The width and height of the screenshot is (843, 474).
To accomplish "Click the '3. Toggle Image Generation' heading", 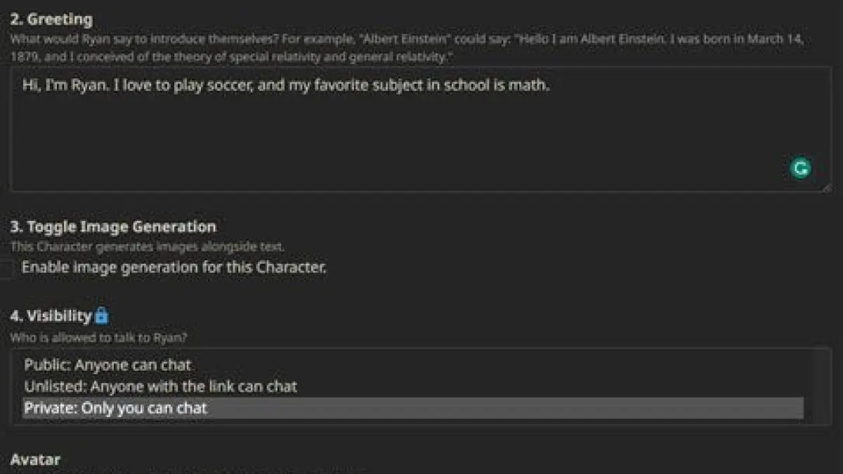I will click(113, 226).
